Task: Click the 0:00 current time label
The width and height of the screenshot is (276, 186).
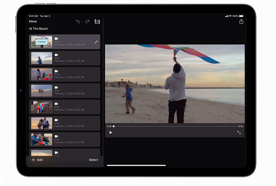Action: point(109,126)
